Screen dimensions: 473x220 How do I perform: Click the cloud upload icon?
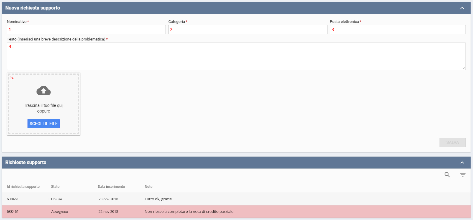[44, 91]
